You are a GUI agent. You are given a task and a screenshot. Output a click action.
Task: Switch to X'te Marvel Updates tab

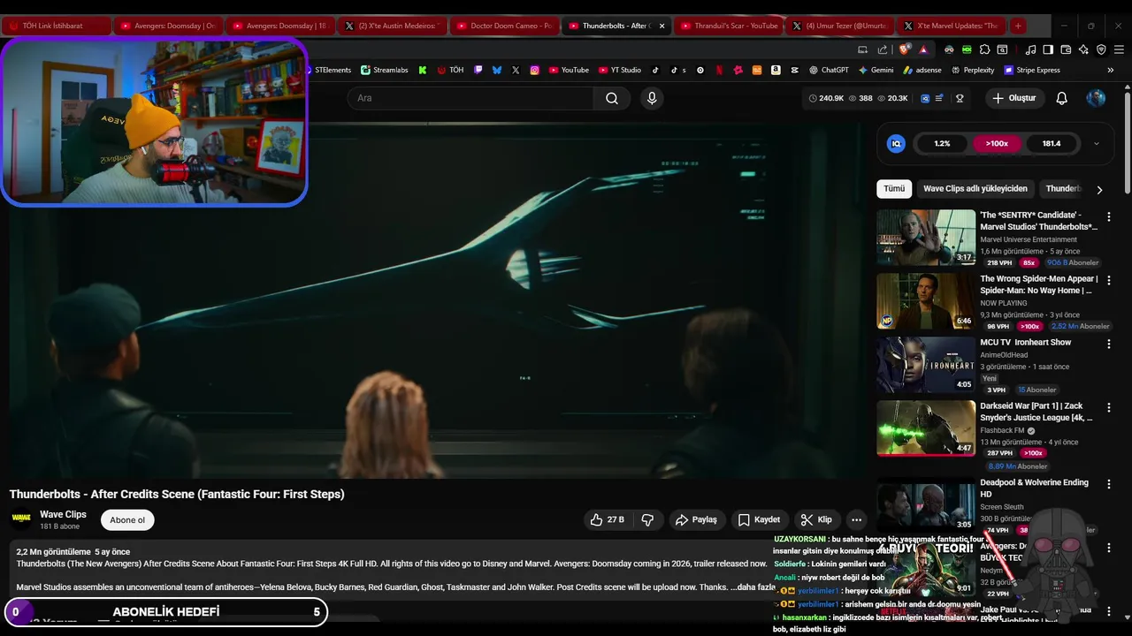952,26
